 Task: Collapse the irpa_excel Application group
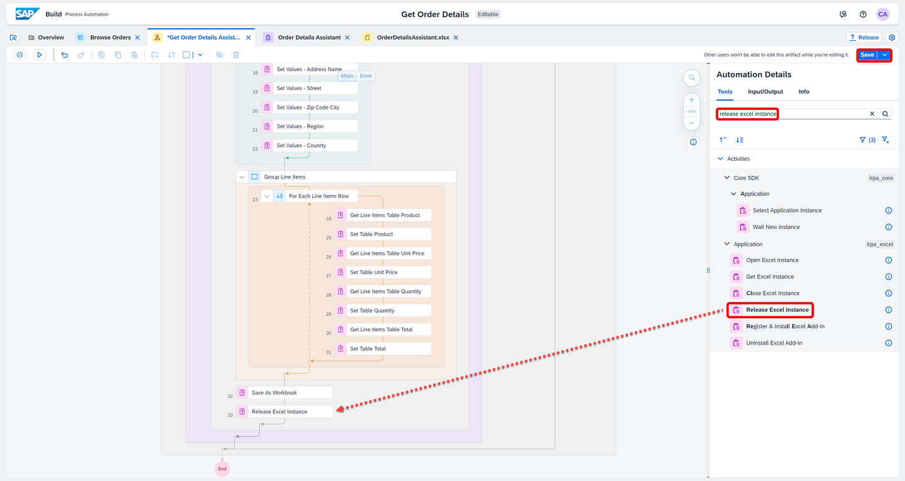coord(727,244)
